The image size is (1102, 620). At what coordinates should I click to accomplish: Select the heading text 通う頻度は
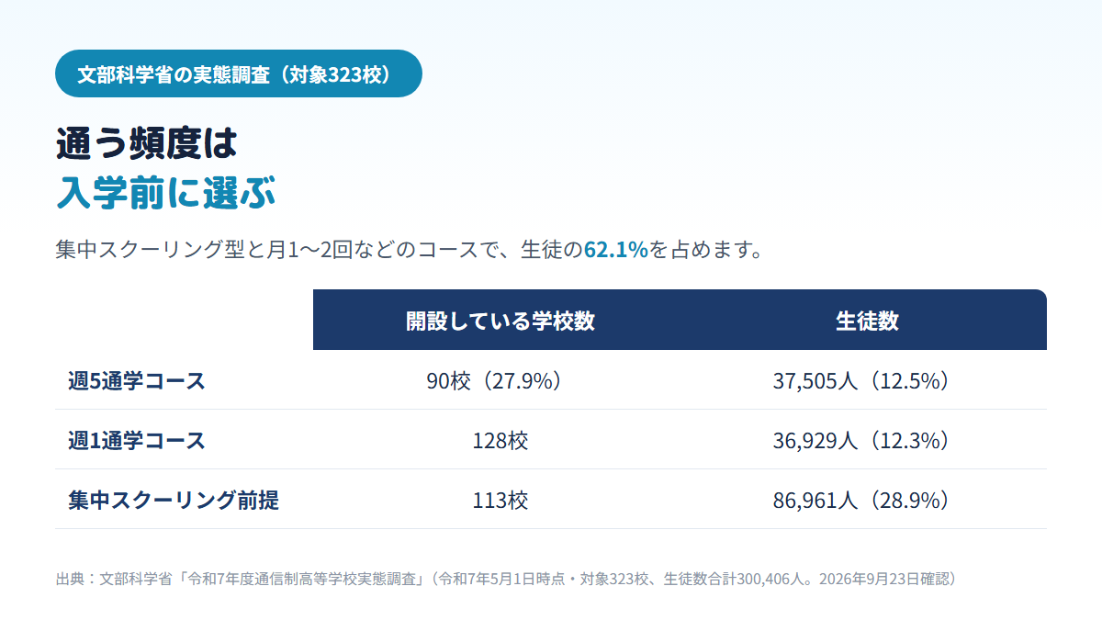point(147,143)
